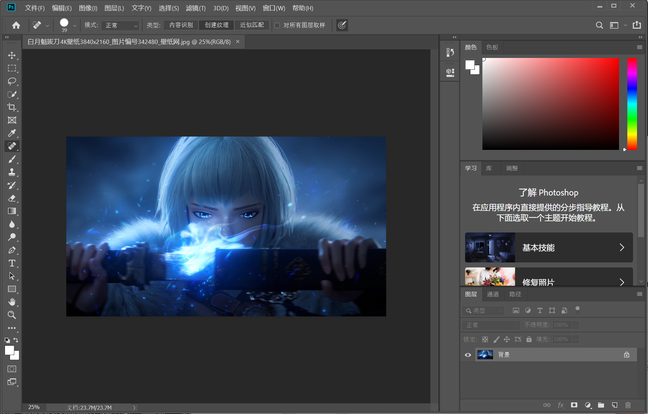Screen dimensions: 648x414
Task: Toggle tablet pressure size button
Action: click(x=342, y=25)
